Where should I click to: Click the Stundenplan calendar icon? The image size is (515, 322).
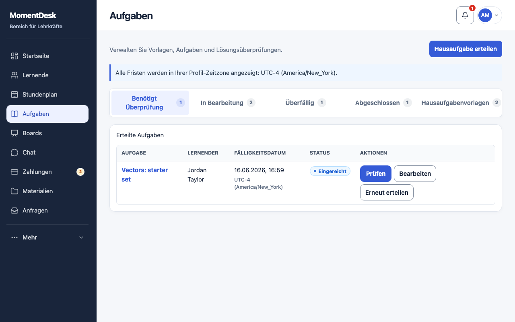(14, 95)
